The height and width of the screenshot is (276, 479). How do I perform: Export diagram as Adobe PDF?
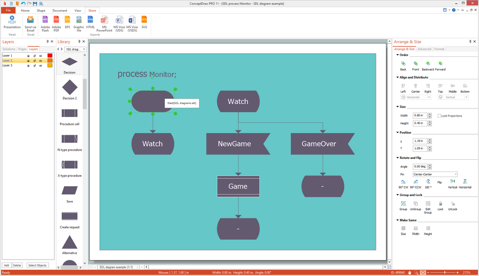[56, 23]
